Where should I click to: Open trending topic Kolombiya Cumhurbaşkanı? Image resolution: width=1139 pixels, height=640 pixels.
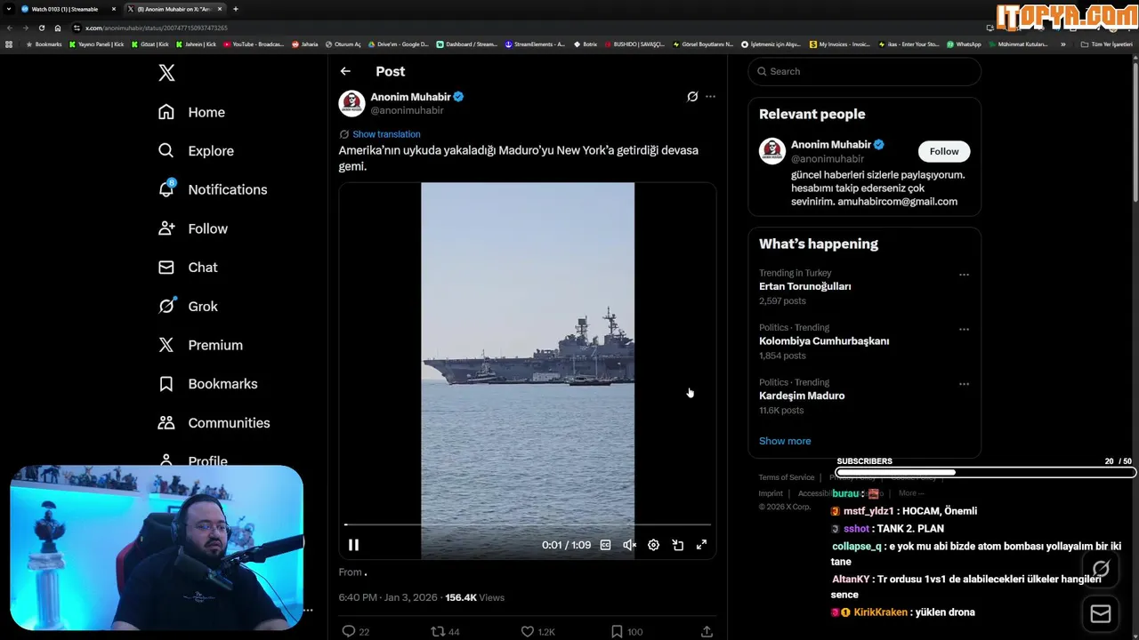824,341
